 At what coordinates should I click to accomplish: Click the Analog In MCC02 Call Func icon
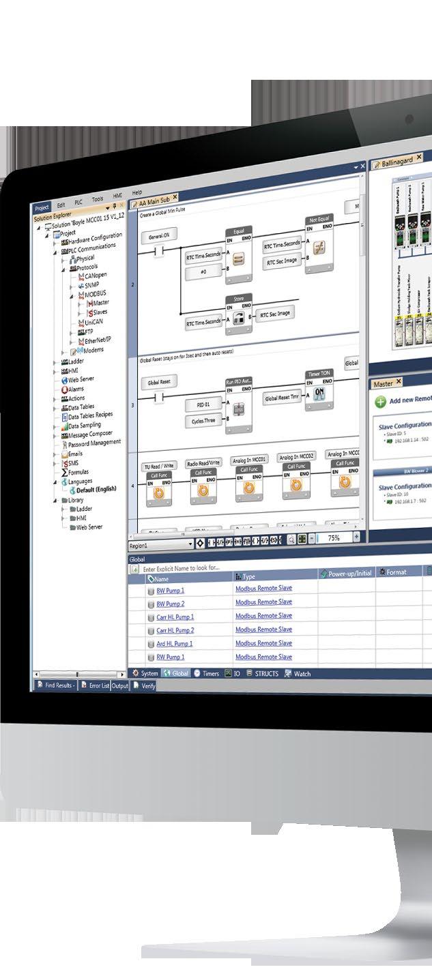[295, 486]
